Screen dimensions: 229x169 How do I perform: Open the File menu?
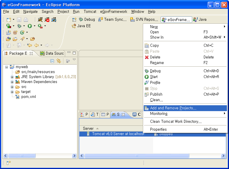click(6, 12)
